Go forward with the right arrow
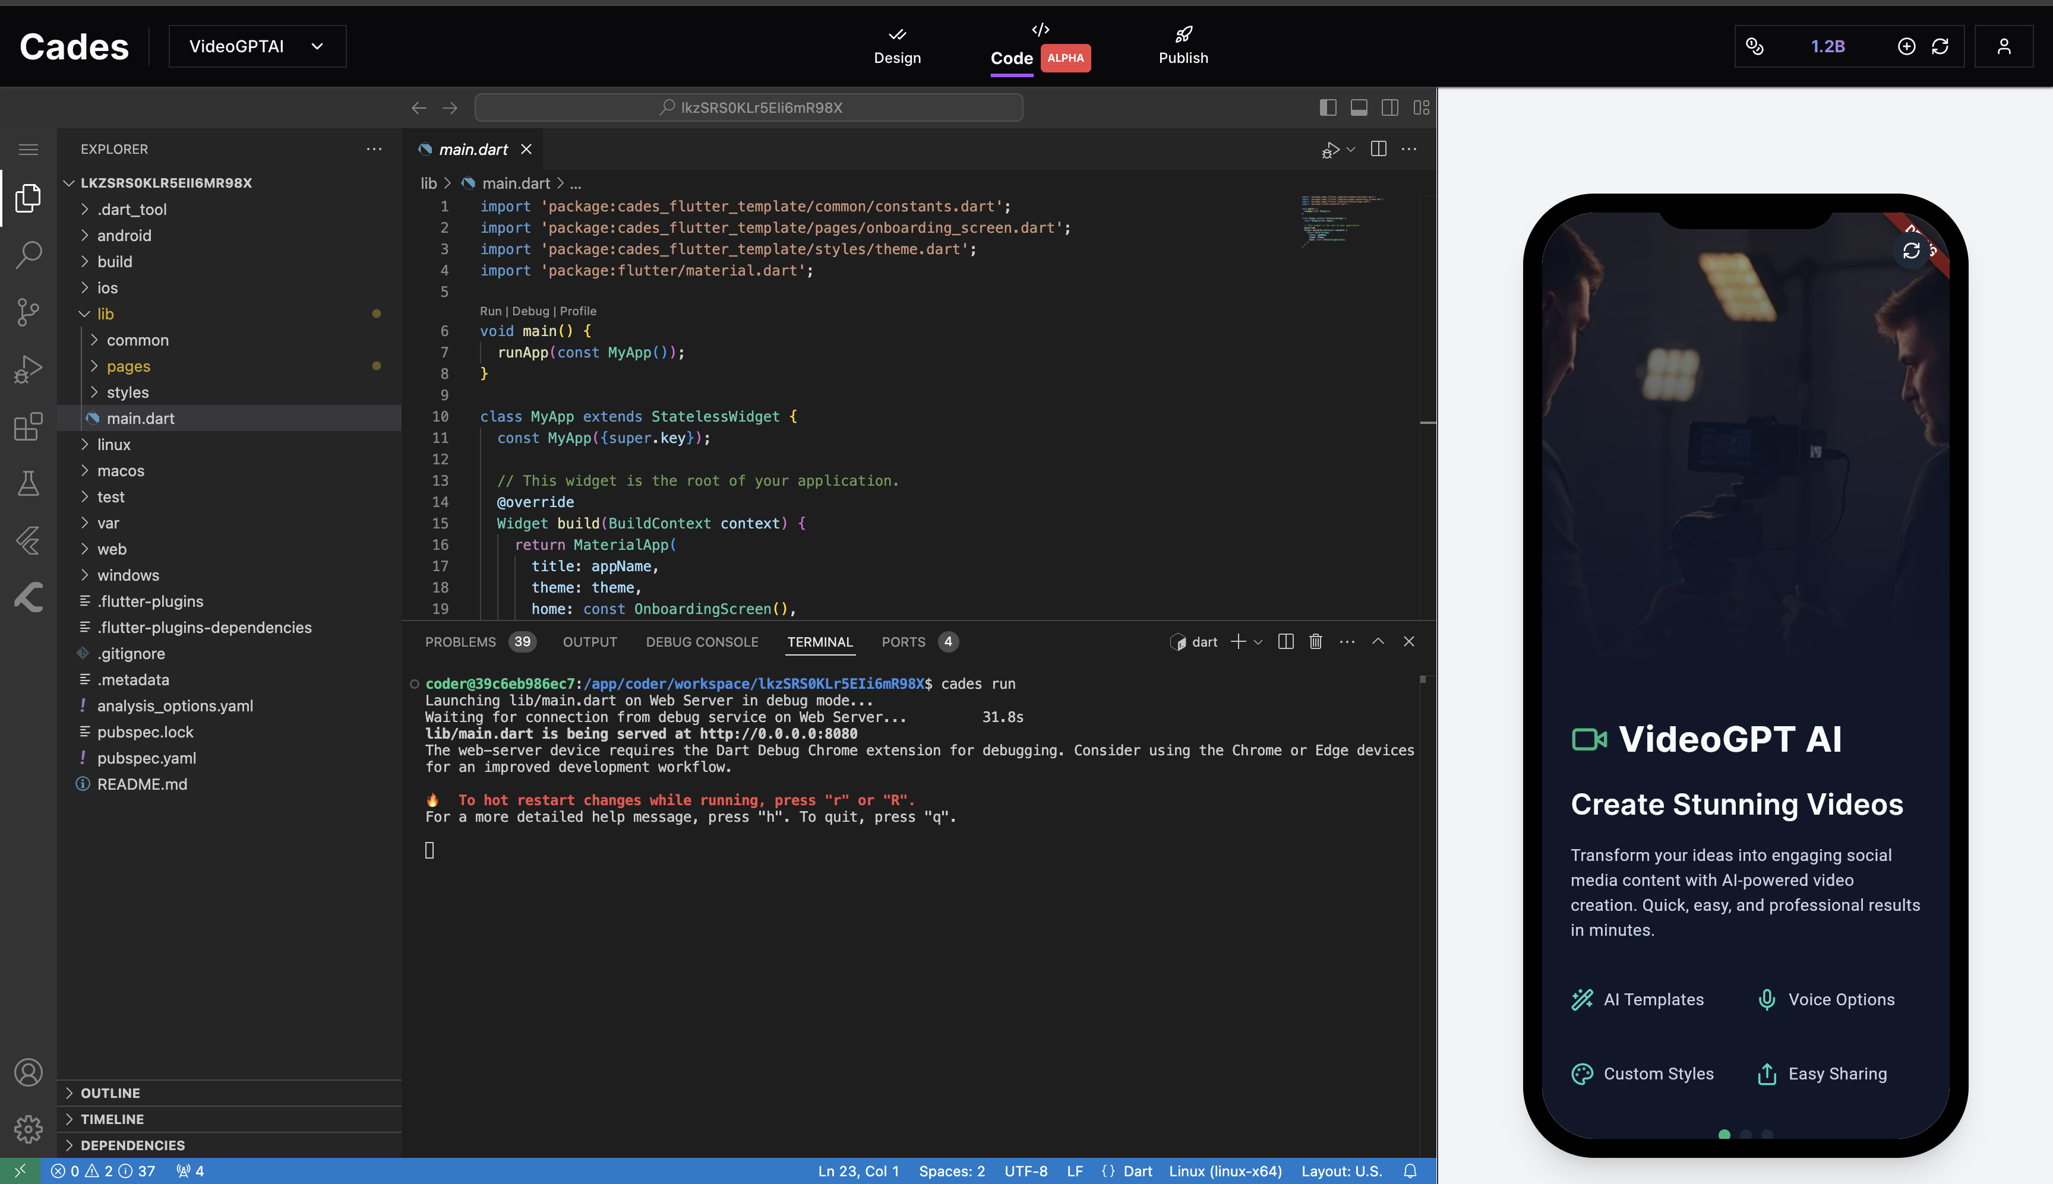Viewport: 2053px width, 1184px height. click(450, 107)
